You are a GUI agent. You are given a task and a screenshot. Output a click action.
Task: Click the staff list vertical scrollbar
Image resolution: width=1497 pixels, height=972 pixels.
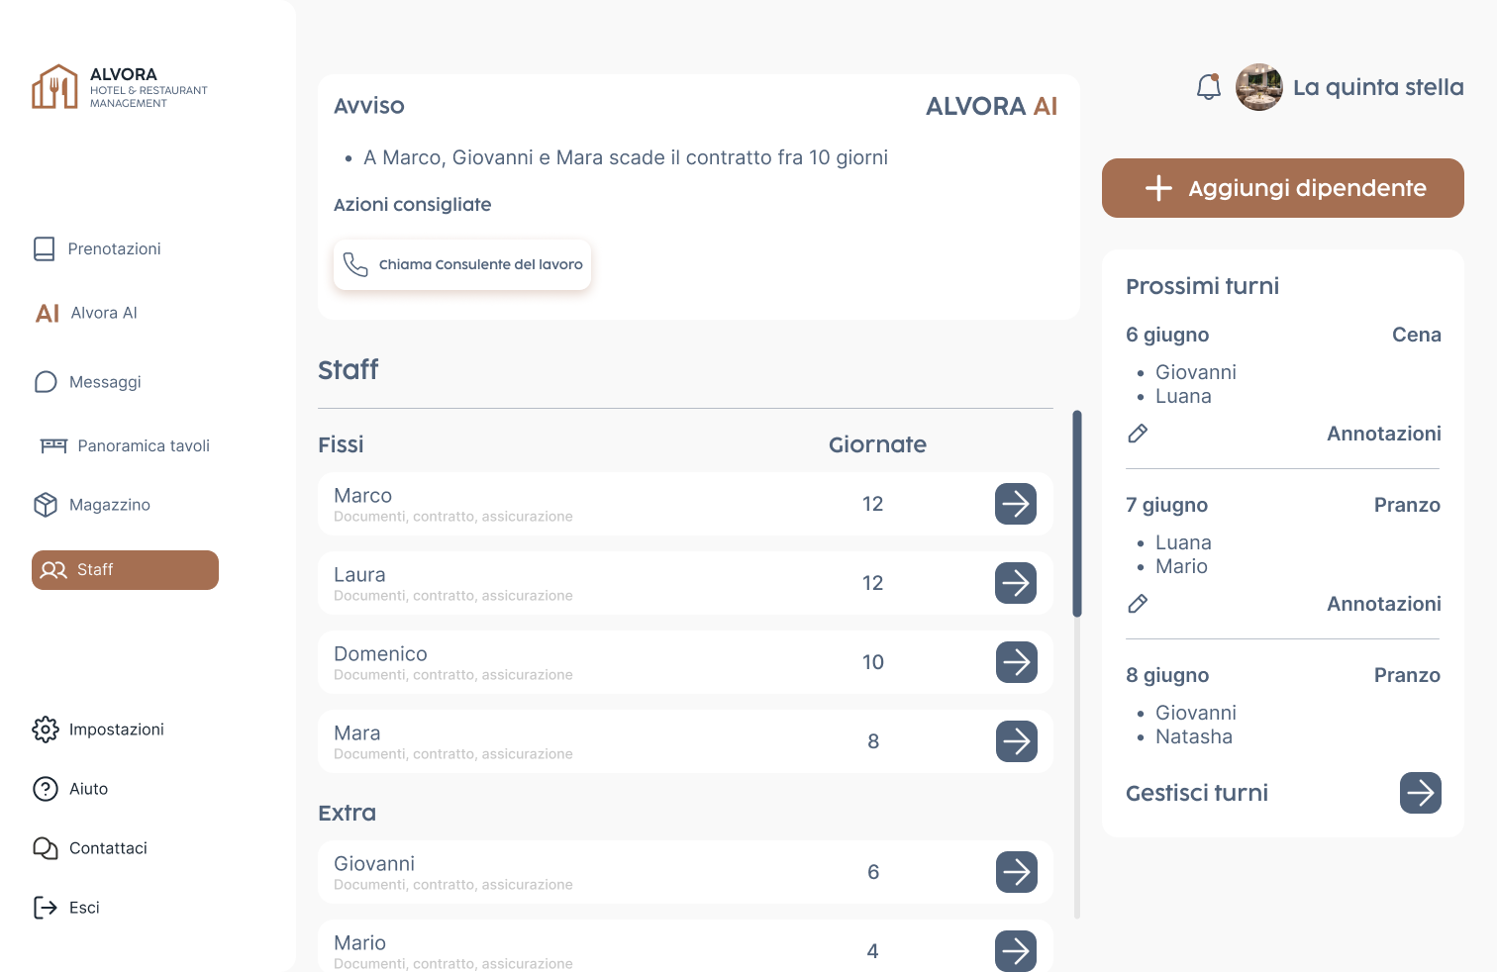tap(1077, 515)
